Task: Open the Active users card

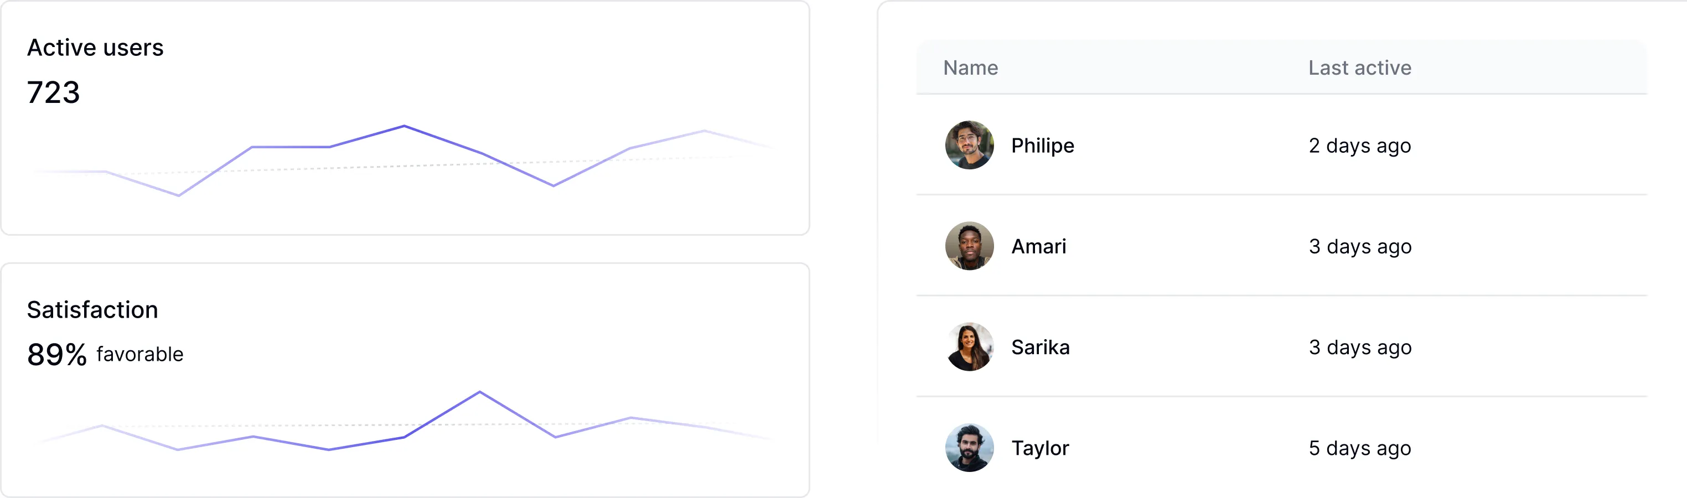Action: [406, 118]
